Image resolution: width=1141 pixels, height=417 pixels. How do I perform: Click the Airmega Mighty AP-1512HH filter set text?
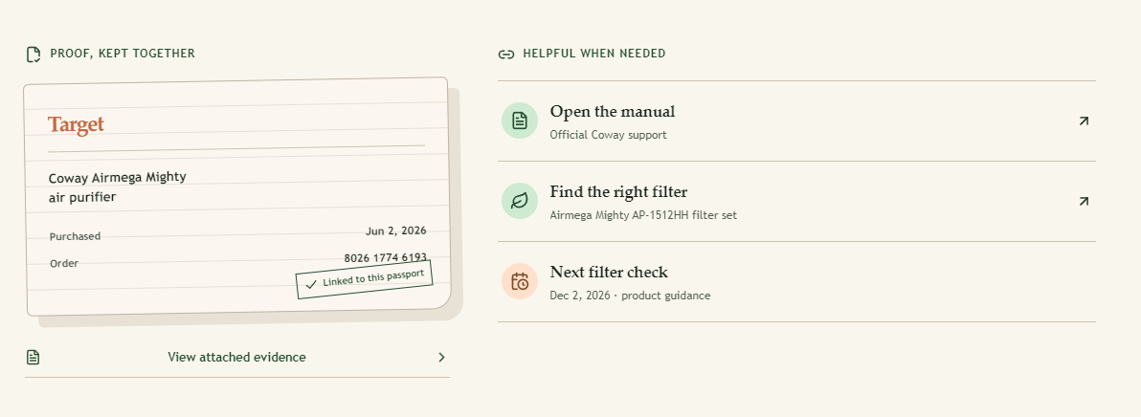point(643,215)
